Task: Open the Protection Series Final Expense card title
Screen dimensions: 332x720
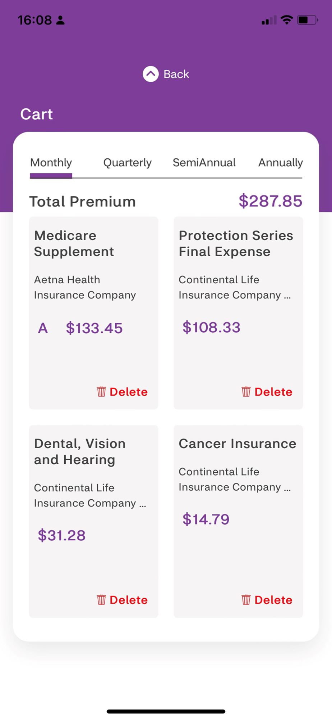Action: (236, 243)
